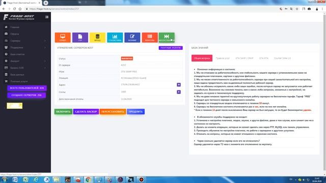Click the green Включить button

[63, 112]
